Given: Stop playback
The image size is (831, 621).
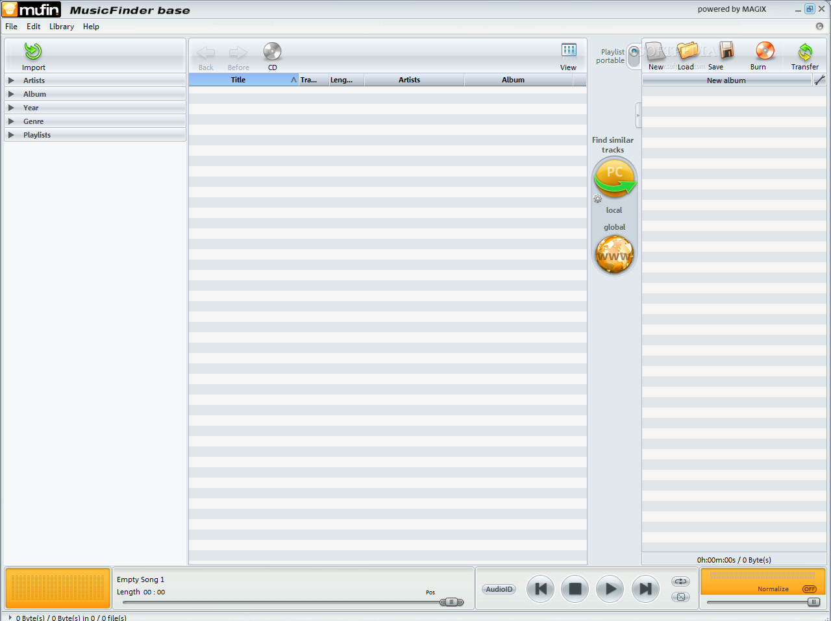Looking at the screenshot, I should (575, 589).
